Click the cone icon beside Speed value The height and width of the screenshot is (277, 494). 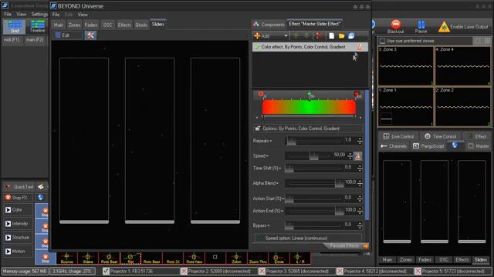pos(357,156)
